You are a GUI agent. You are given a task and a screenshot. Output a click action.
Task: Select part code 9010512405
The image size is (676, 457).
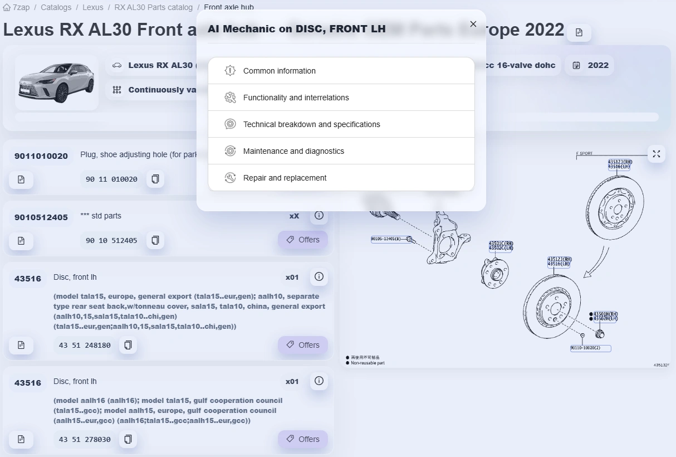[41, 217]
